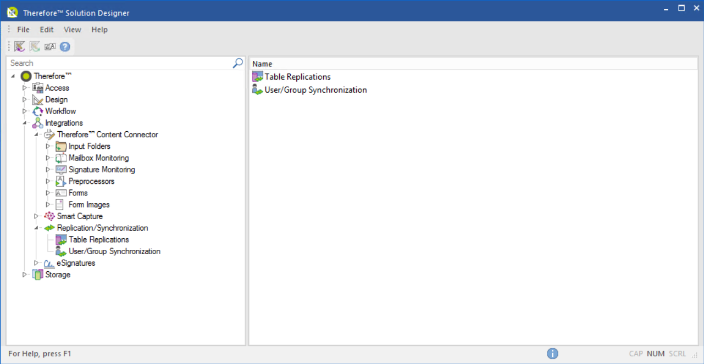Viewport: 704px width, 364px height.
Task: Click the first design toolbar icon with purple arrow
Action: [x=20, y=47]
